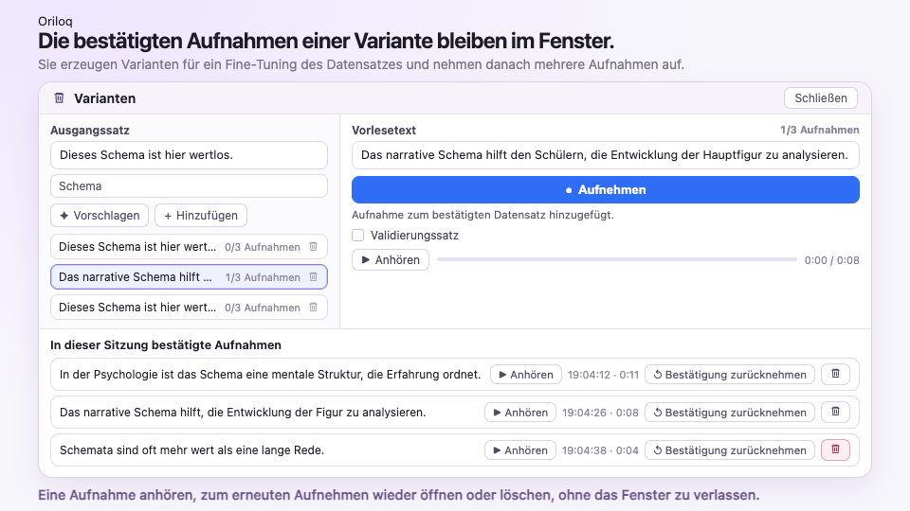910x511 pixels.
Task: Edit the Vorlesetext sentence field
Action: click(x=606, y=155)
